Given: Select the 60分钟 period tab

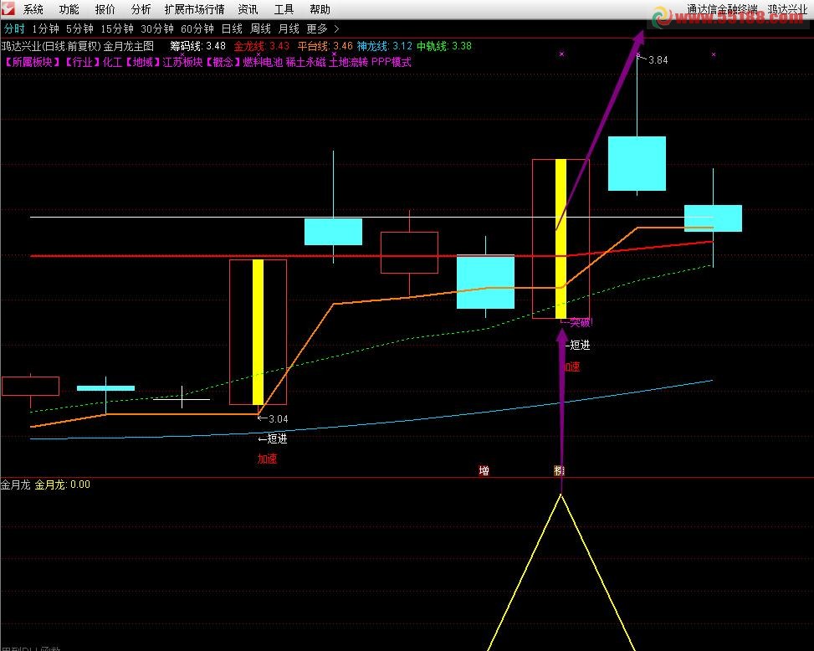Looking at the screenshot, I should pos(197,28).
